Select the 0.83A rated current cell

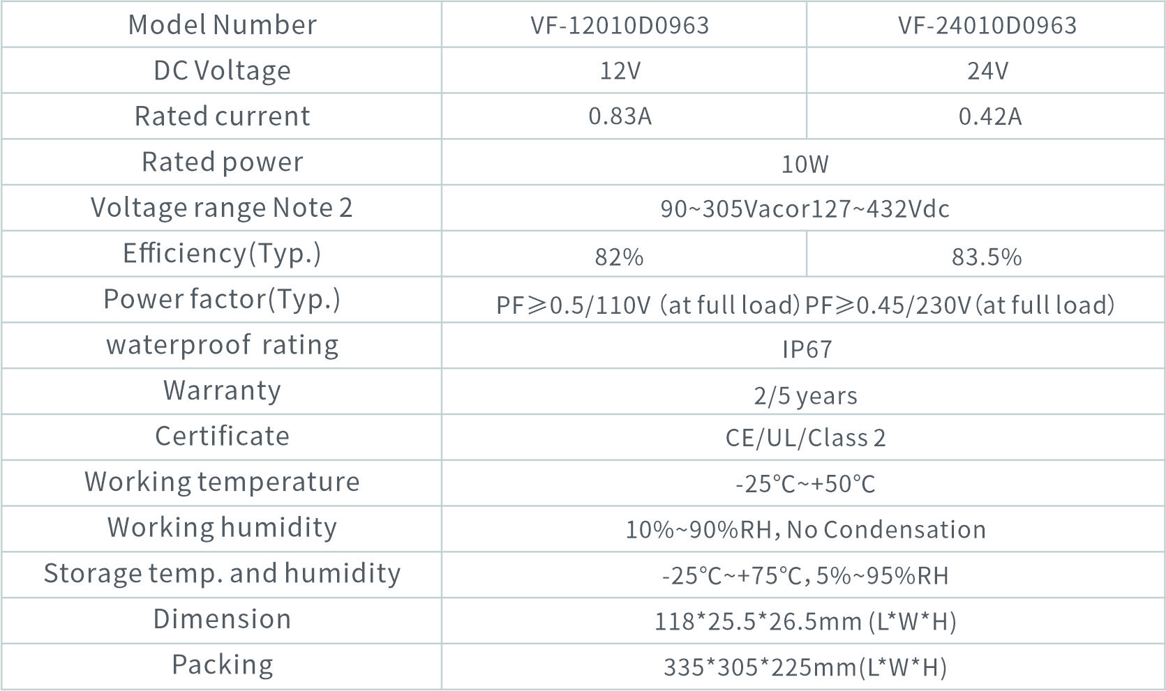click(620, 116)
